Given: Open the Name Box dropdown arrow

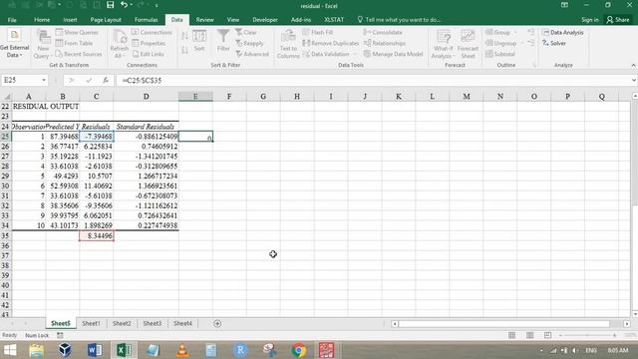Looking at the screenshot, I should click(44, 80).
